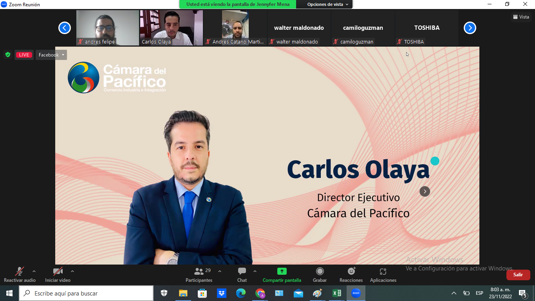Open the Windows Start menu
The height and width of the screenshot is (301, 535).
9,293
